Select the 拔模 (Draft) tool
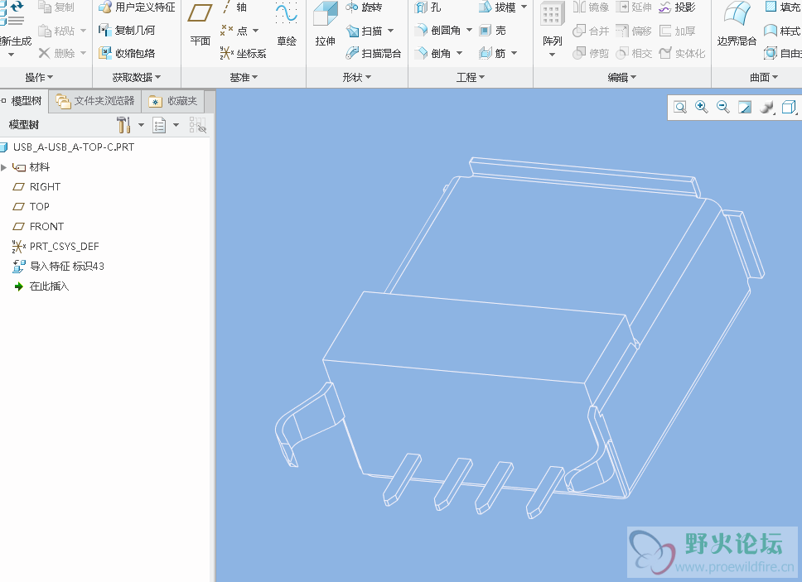 click(498, 7)
